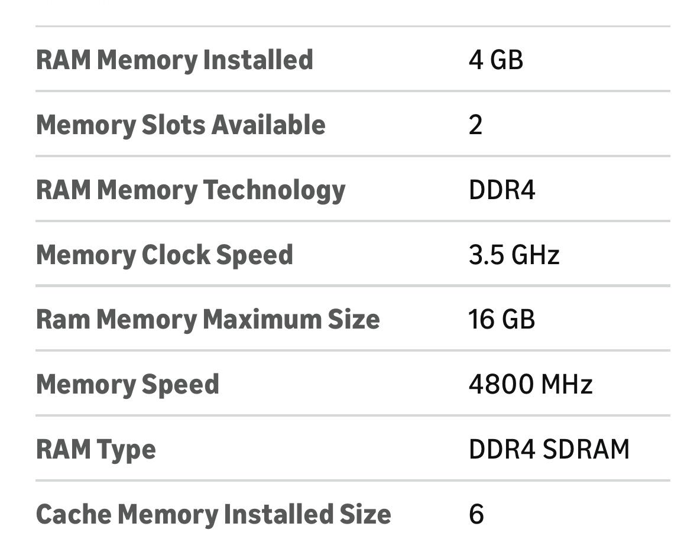
Task: Select the Cache Memory value 6
Action: (476, 514)
